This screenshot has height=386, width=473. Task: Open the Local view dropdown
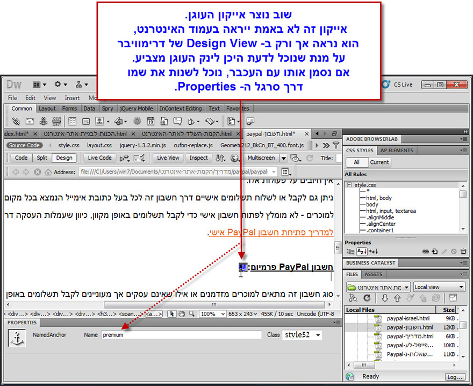tap(439, 287)
